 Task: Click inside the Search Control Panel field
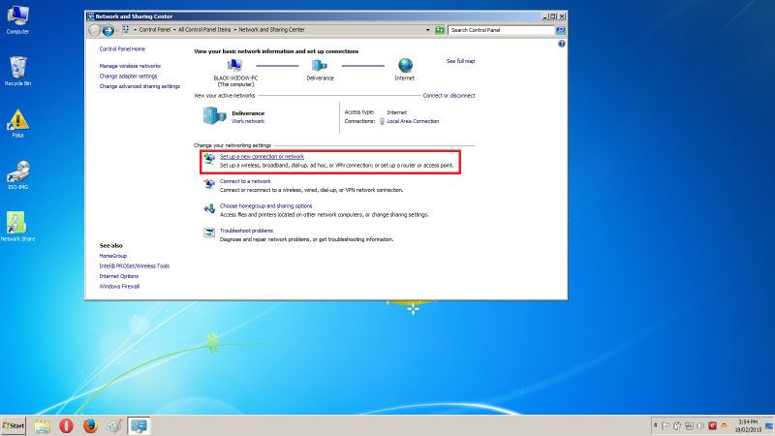[x=499, y=30]
